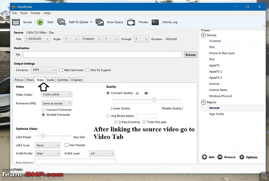Open the Angle dropdown
The width and height of the screenshot is (269, 181).
click(x=72, y=39)
